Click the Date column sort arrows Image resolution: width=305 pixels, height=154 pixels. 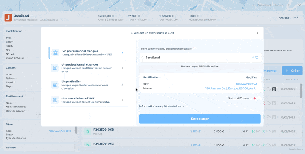click(x=296, y=79)
